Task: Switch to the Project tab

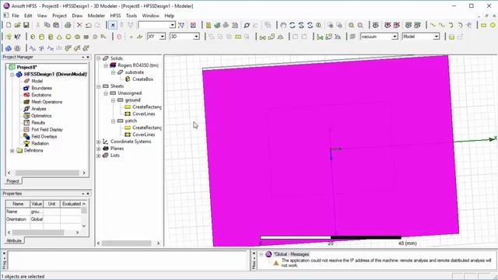Action: pos(12,181)
